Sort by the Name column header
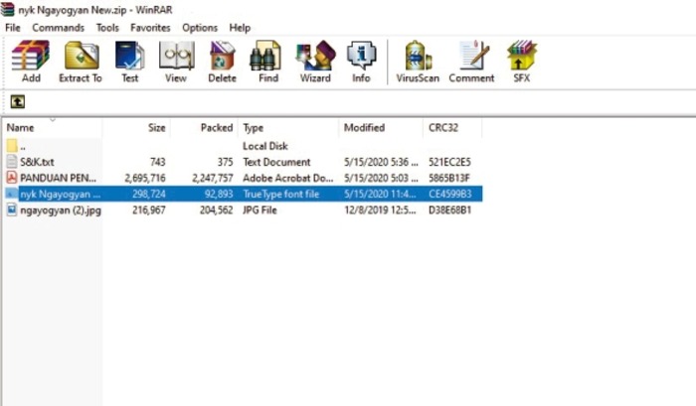Image resolution: width=696 pixels, height=406 pixels. pyautogui.click(x=53, y=128)
